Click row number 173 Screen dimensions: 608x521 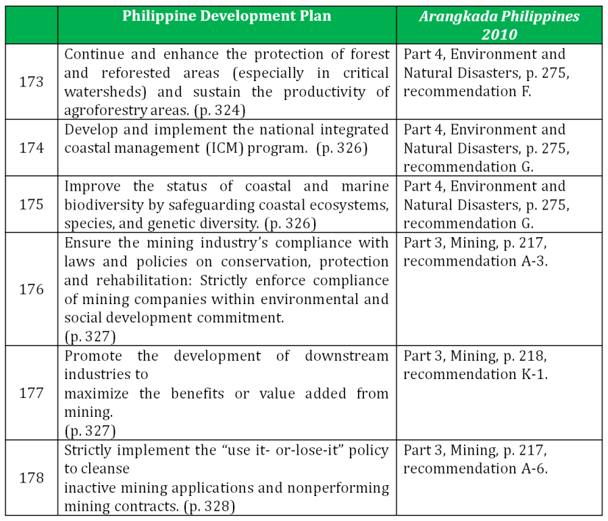pyautogui.click(x=31, y=82)
